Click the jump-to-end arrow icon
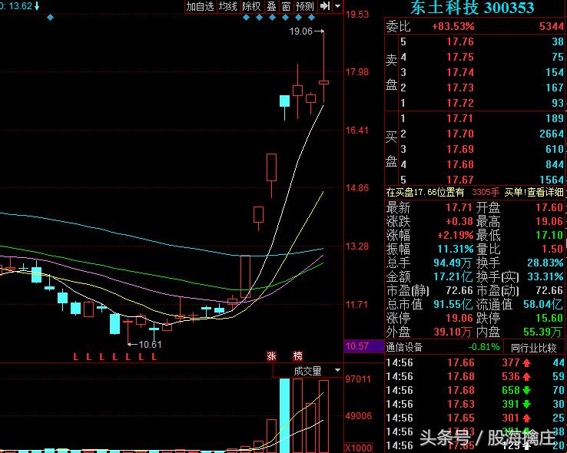This screenshot has height=453, width=567. coord(325,6)
